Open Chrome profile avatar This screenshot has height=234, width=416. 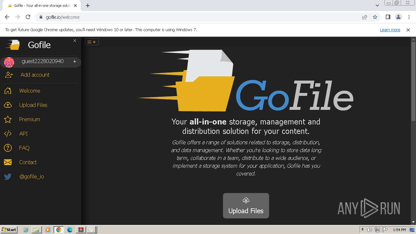click(398, 17)
